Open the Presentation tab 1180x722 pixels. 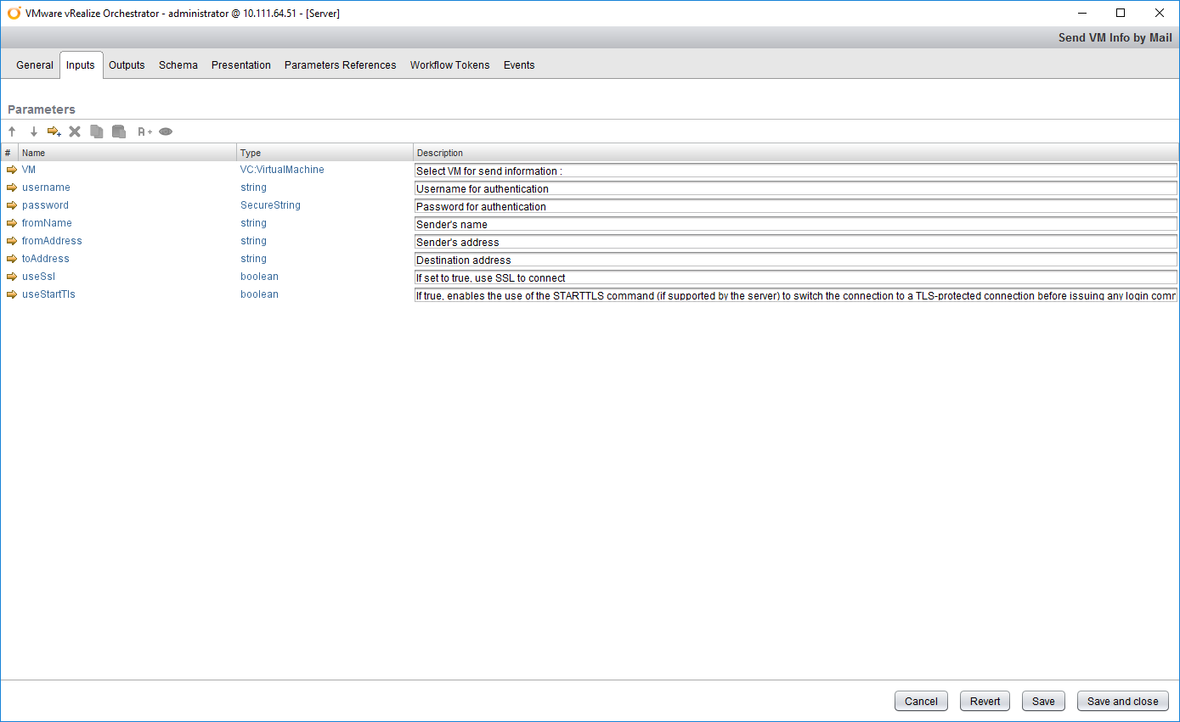click(241, 65)
